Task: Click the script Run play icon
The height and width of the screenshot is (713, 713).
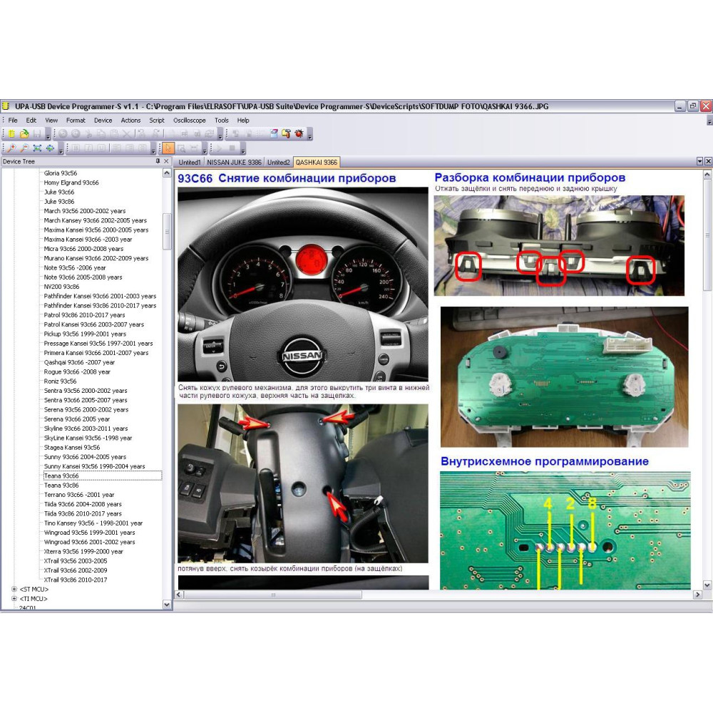Action: 219,148
